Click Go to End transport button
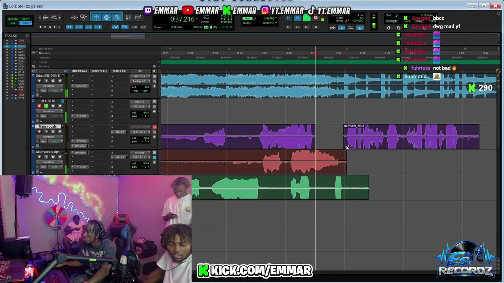Image resolution: width=504 pixels, height=283 pixels. [316, 27]
